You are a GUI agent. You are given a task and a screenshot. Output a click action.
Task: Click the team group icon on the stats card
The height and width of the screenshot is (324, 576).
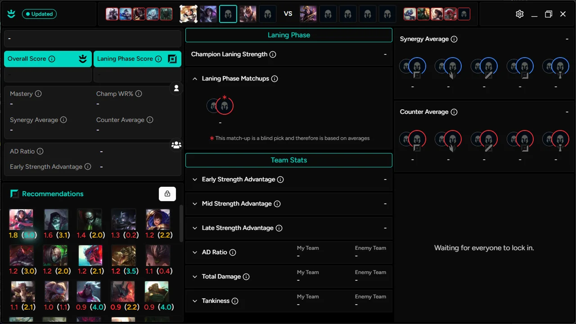tap(176, 144)
